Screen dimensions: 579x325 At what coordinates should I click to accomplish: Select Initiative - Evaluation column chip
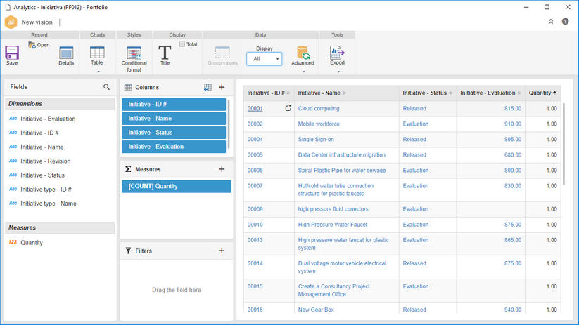click(x=174, y=146)
